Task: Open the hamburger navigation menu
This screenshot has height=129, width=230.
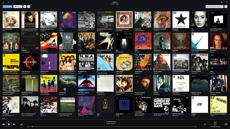Action: pos(3,2)
